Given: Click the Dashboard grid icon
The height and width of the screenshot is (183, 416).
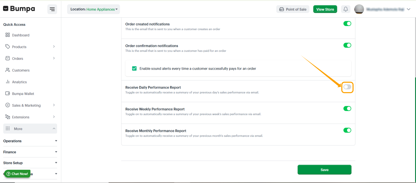Looking at the screenshot, I should 8,35.
